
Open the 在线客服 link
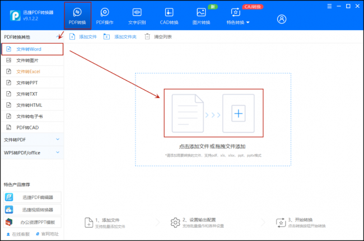click(x=18, y=234)
